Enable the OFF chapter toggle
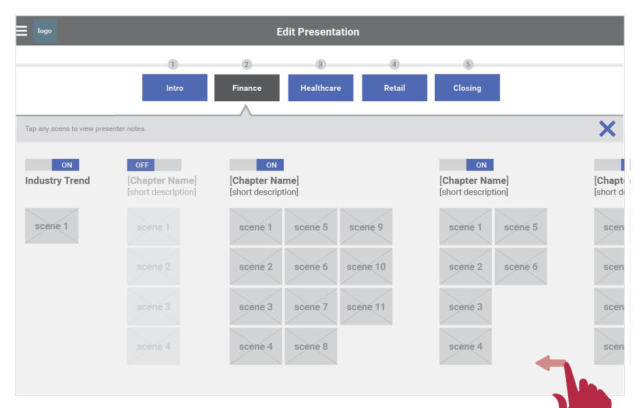641x408 pixels. [154, 165]
